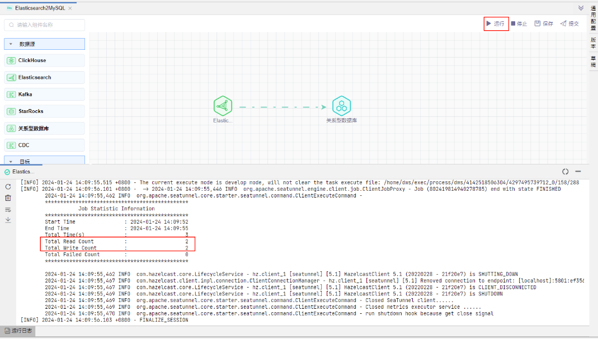
Task: Switch to the Elasticsearch2MySQL tab
Action: [40, 8]
